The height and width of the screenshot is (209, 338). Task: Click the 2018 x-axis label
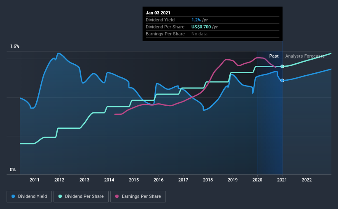[x=208, y=180]
